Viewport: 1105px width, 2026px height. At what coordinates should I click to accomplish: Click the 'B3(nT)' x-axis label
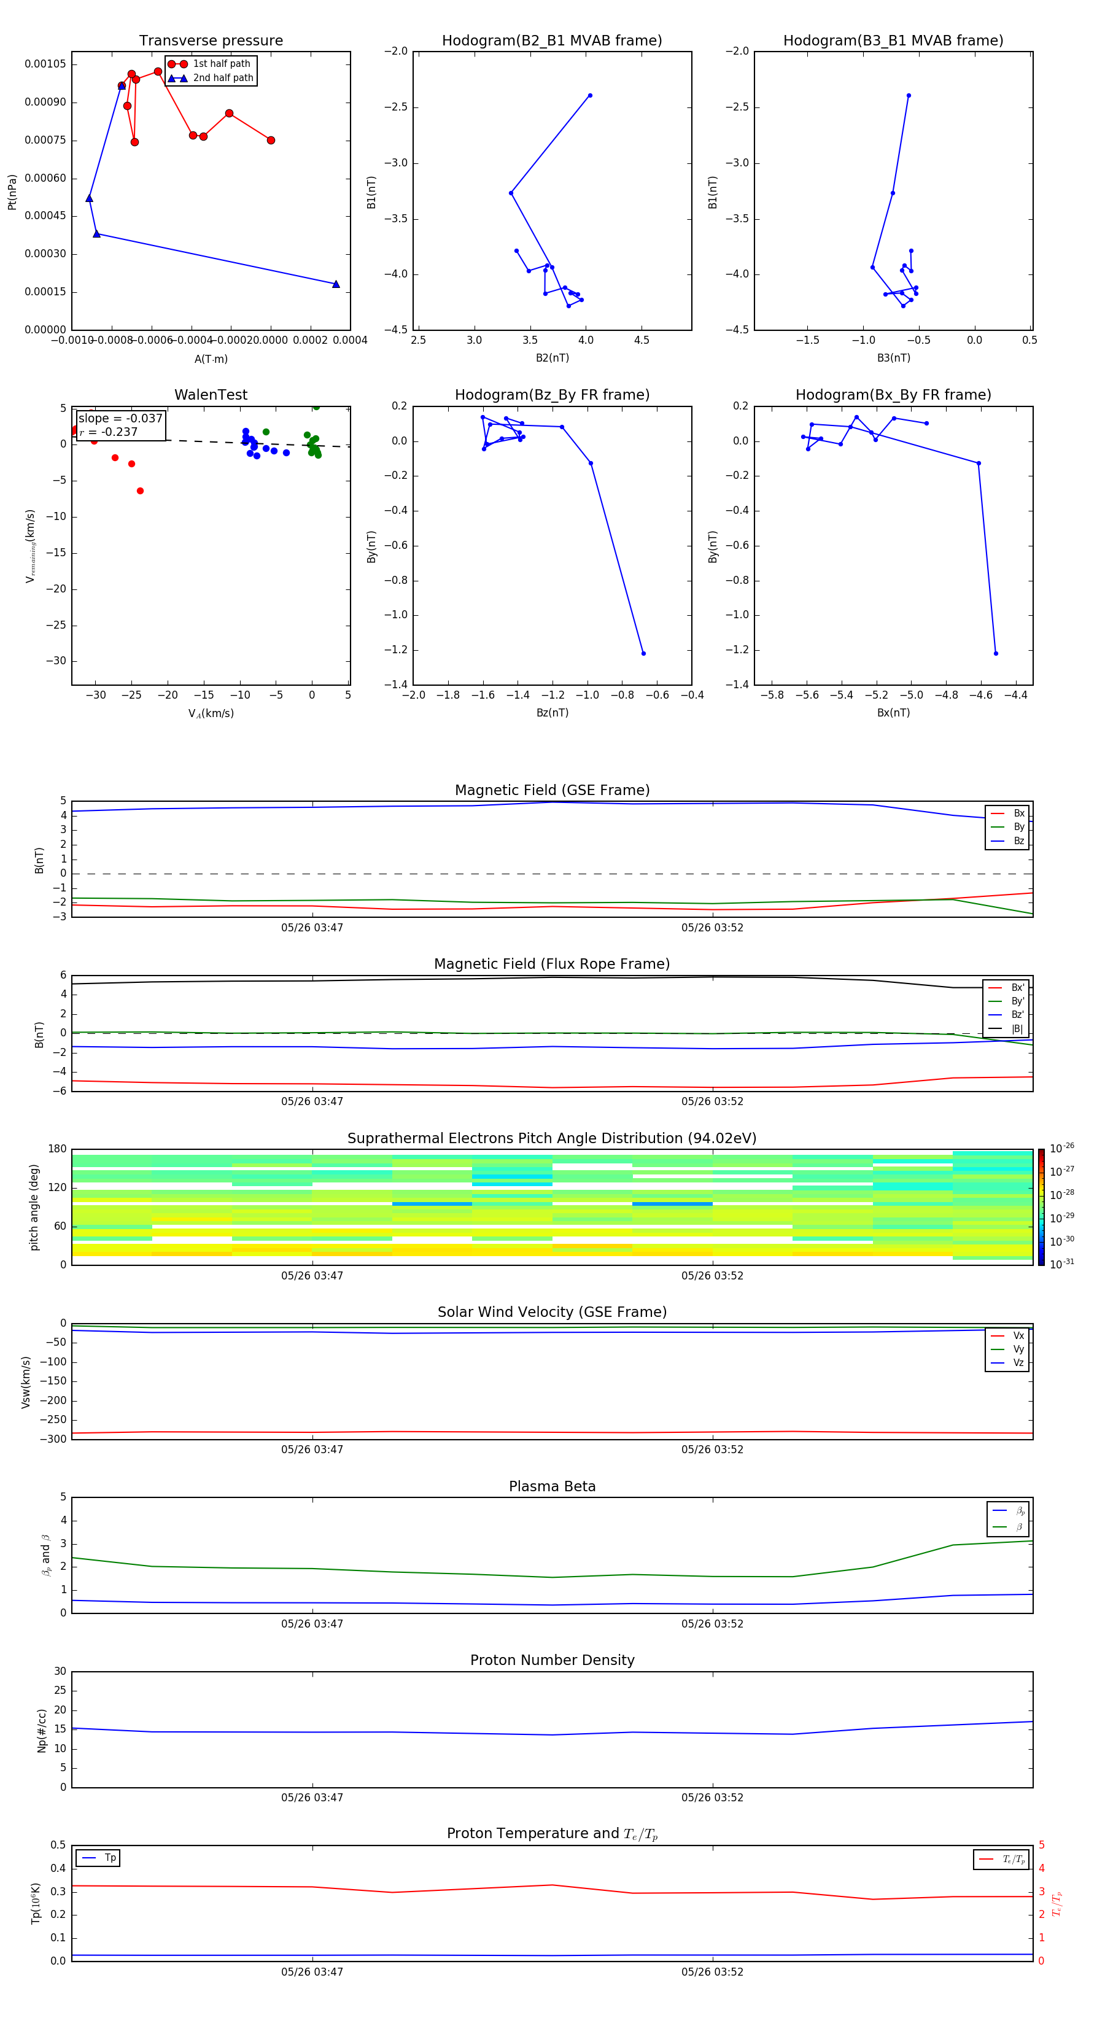[x=893, y=358]
